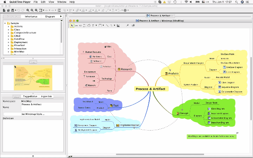
Task: Expand the Activity folder in the tree
Action: click(8, 27)
